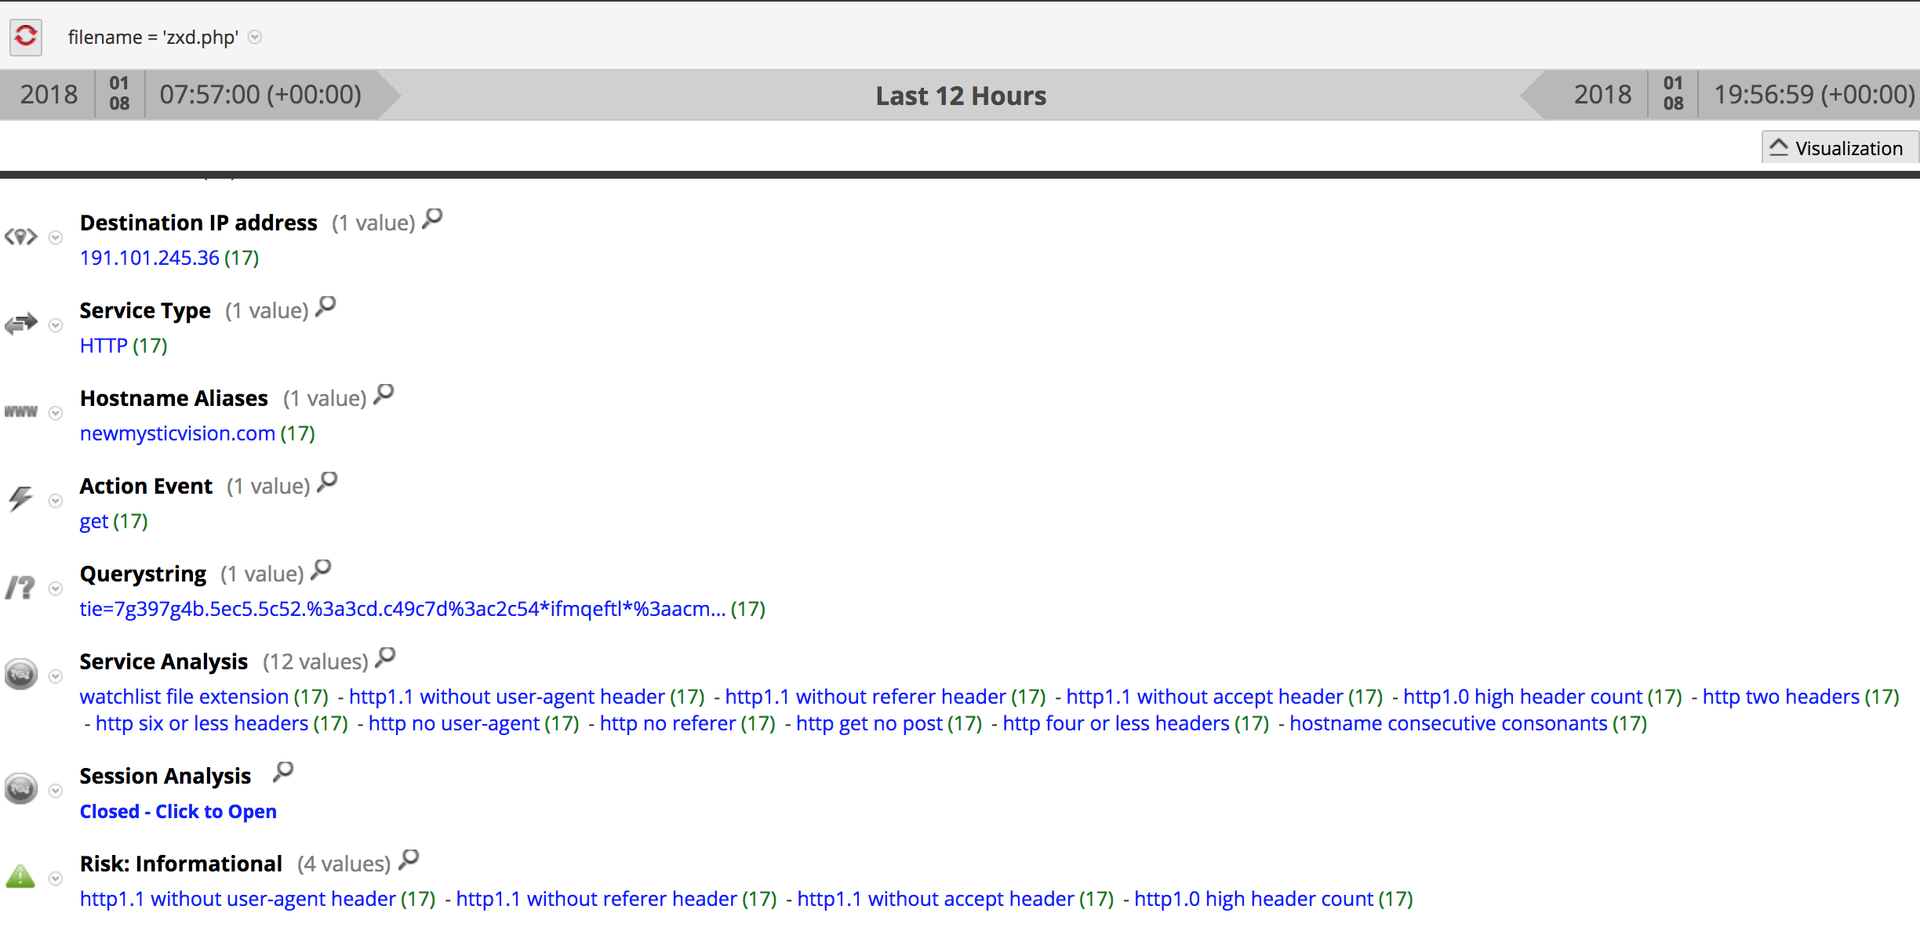Open Session Analysis via Closed - Click to Open

(178, 811)
